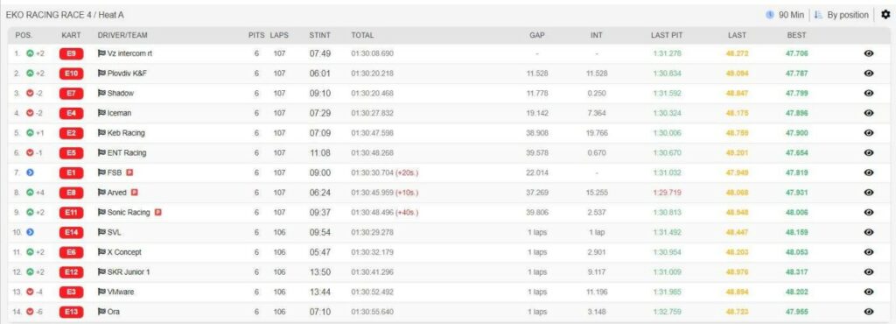Open the settings gear icon
Viewport: 896px width, 324px height.
tap(885, 15)
